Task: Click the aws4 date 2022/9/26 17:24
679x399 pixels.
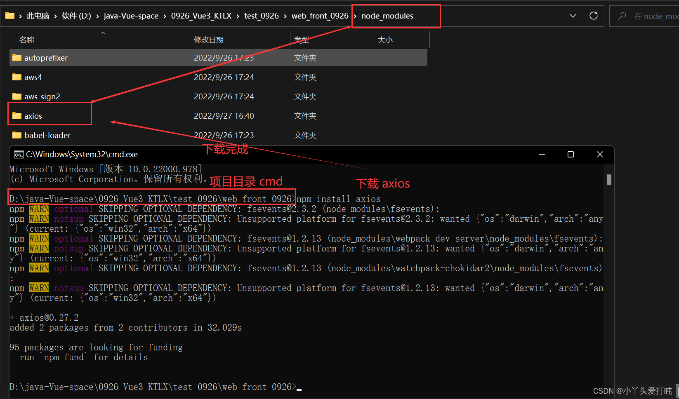Action: [224, 77]
